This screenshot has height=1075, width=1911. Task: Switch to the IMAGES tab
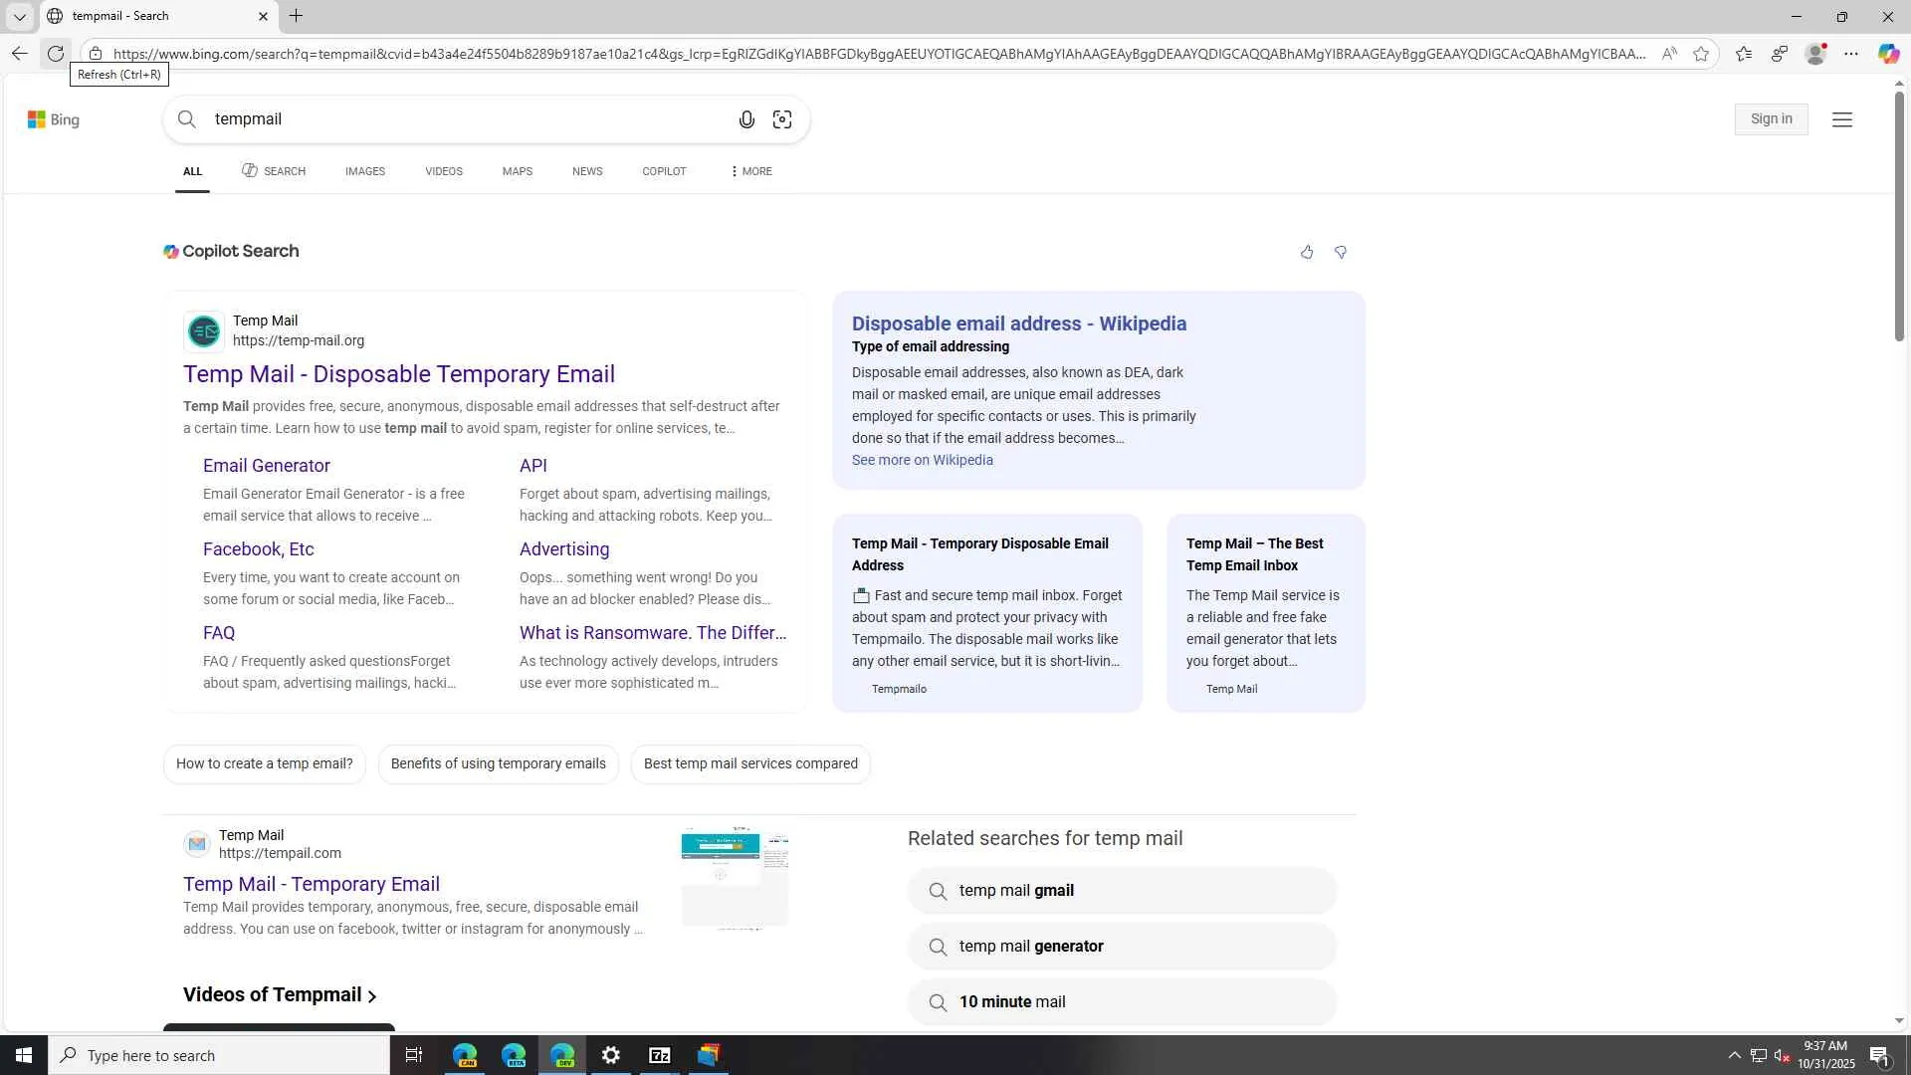364,171
